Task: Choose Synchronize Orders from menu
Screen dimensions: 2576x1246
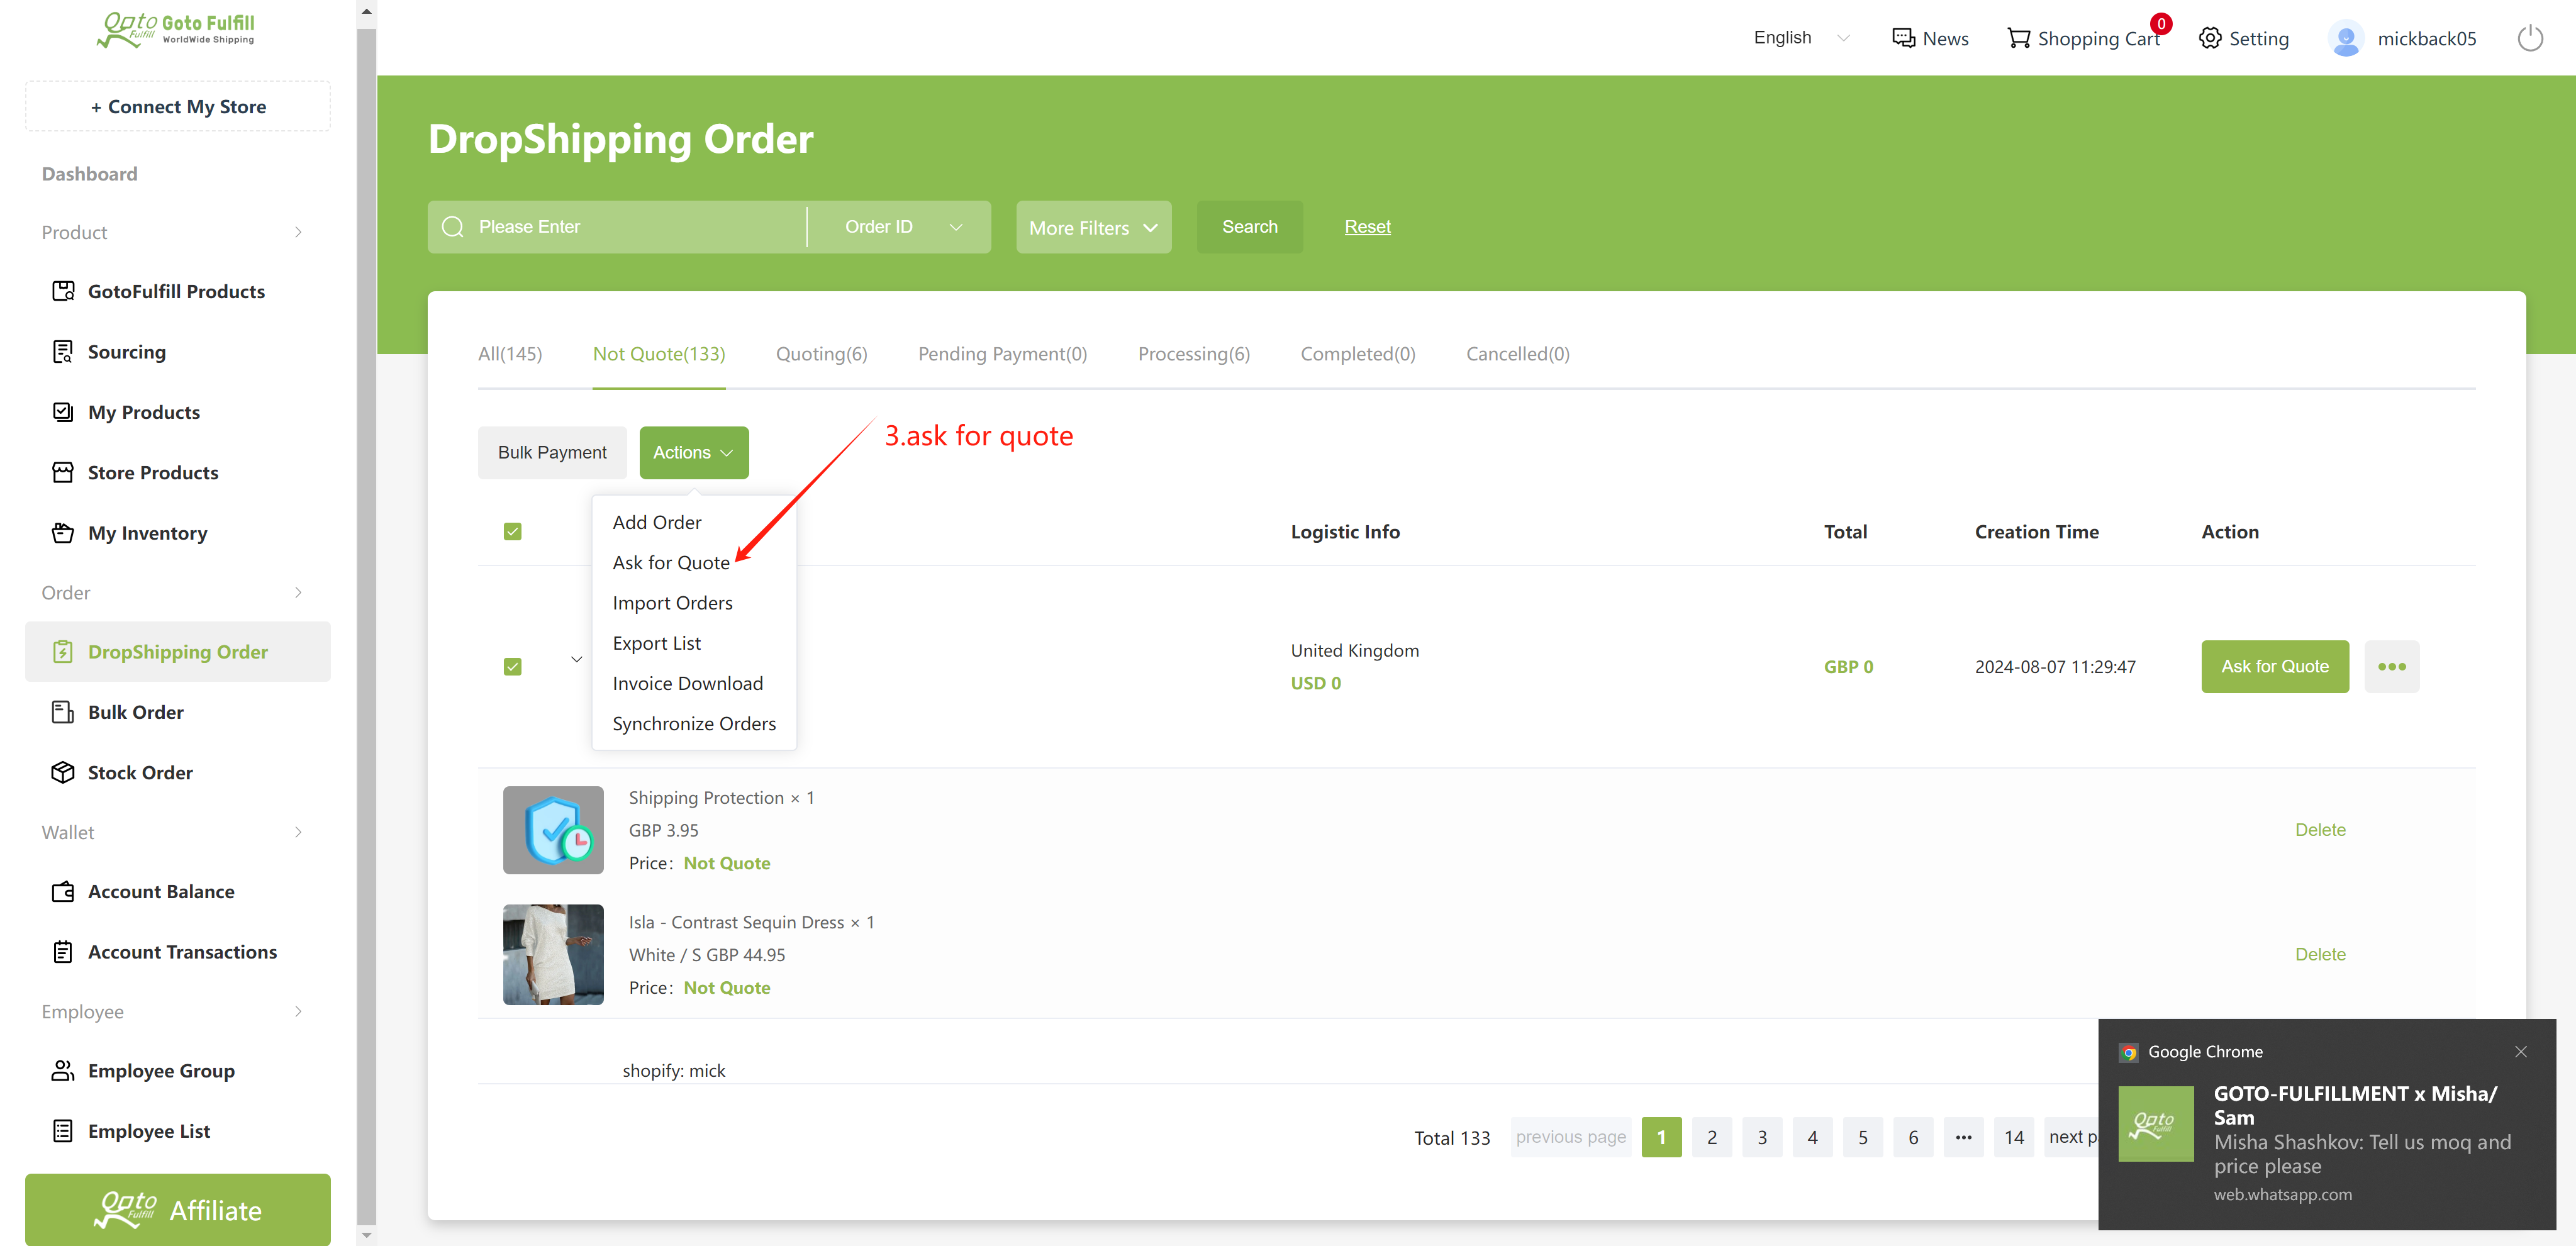Action: click(694, 724)
